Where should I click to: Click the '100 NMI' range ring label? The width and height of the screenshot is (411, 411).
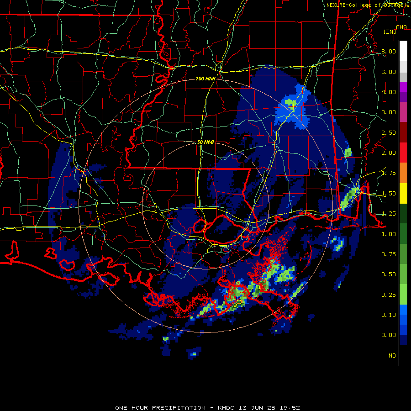205,79
